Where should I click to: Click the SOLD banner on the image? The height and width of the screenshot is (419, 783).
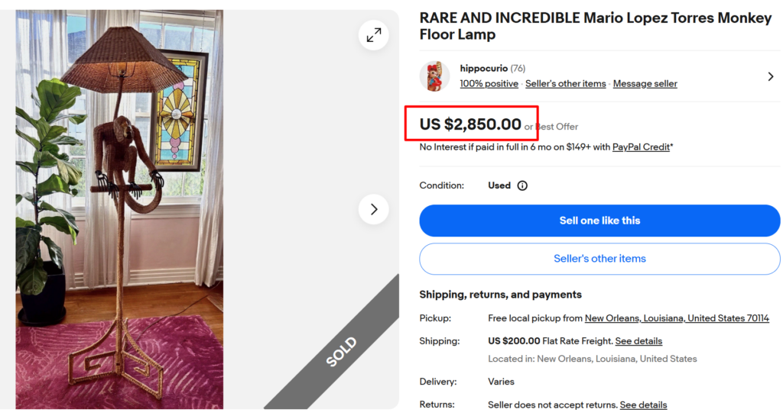coord(342,352)
